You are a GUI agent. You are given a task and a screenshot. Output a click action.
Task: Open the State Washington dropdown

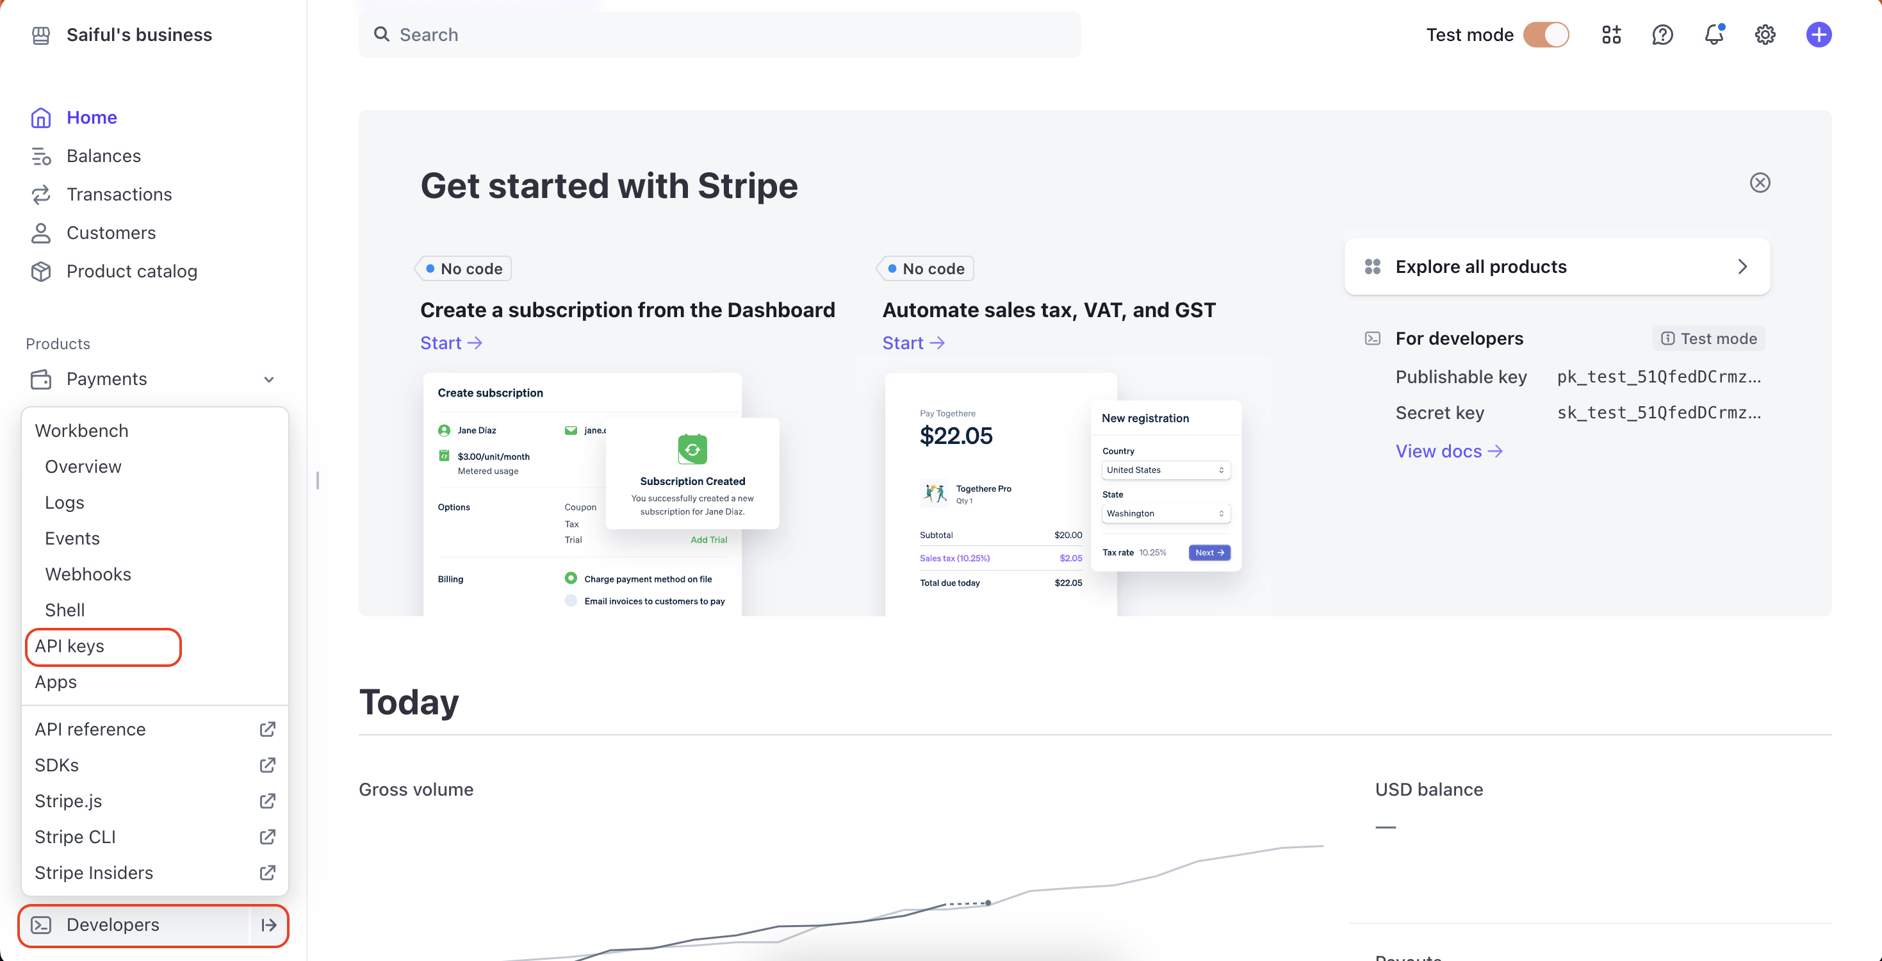click(x=1165, y=513)
